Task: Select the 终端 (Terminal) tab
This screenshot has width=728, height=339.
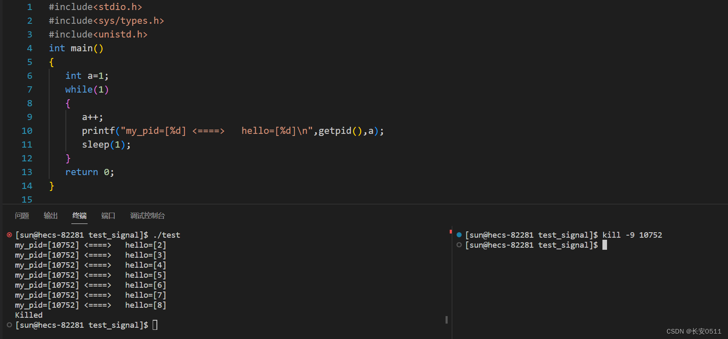Action: coord(80,216)
